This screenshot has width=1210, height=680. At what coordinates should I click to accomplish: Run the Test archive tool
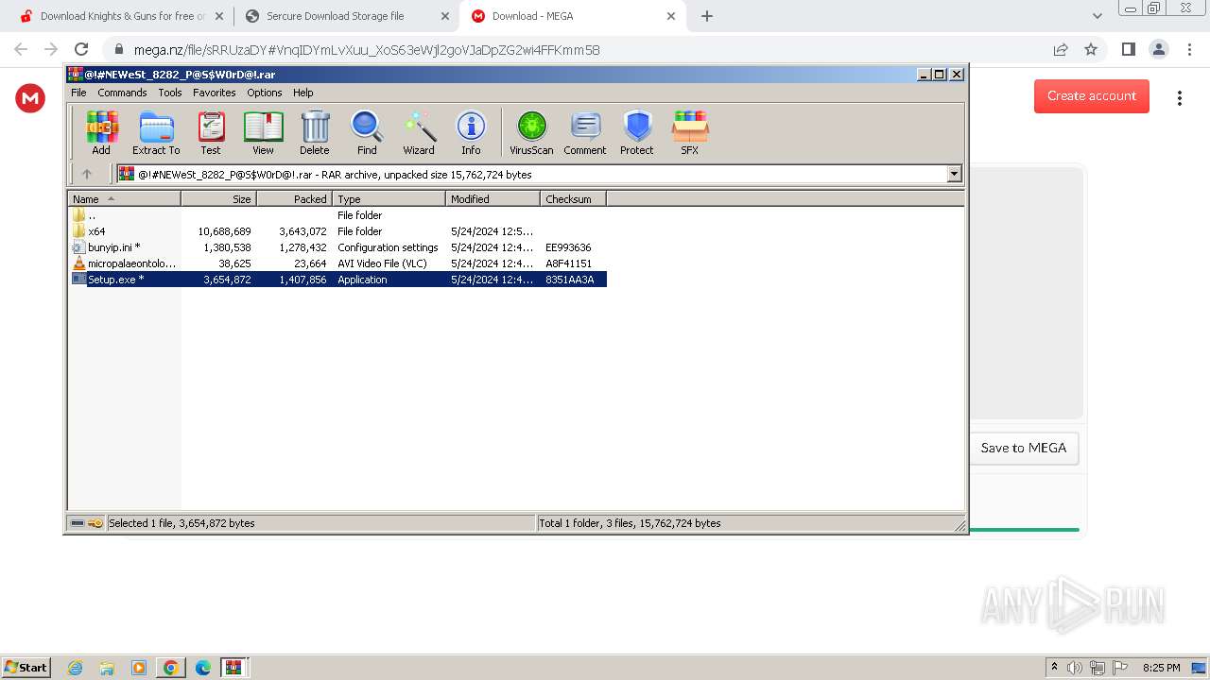211,132
